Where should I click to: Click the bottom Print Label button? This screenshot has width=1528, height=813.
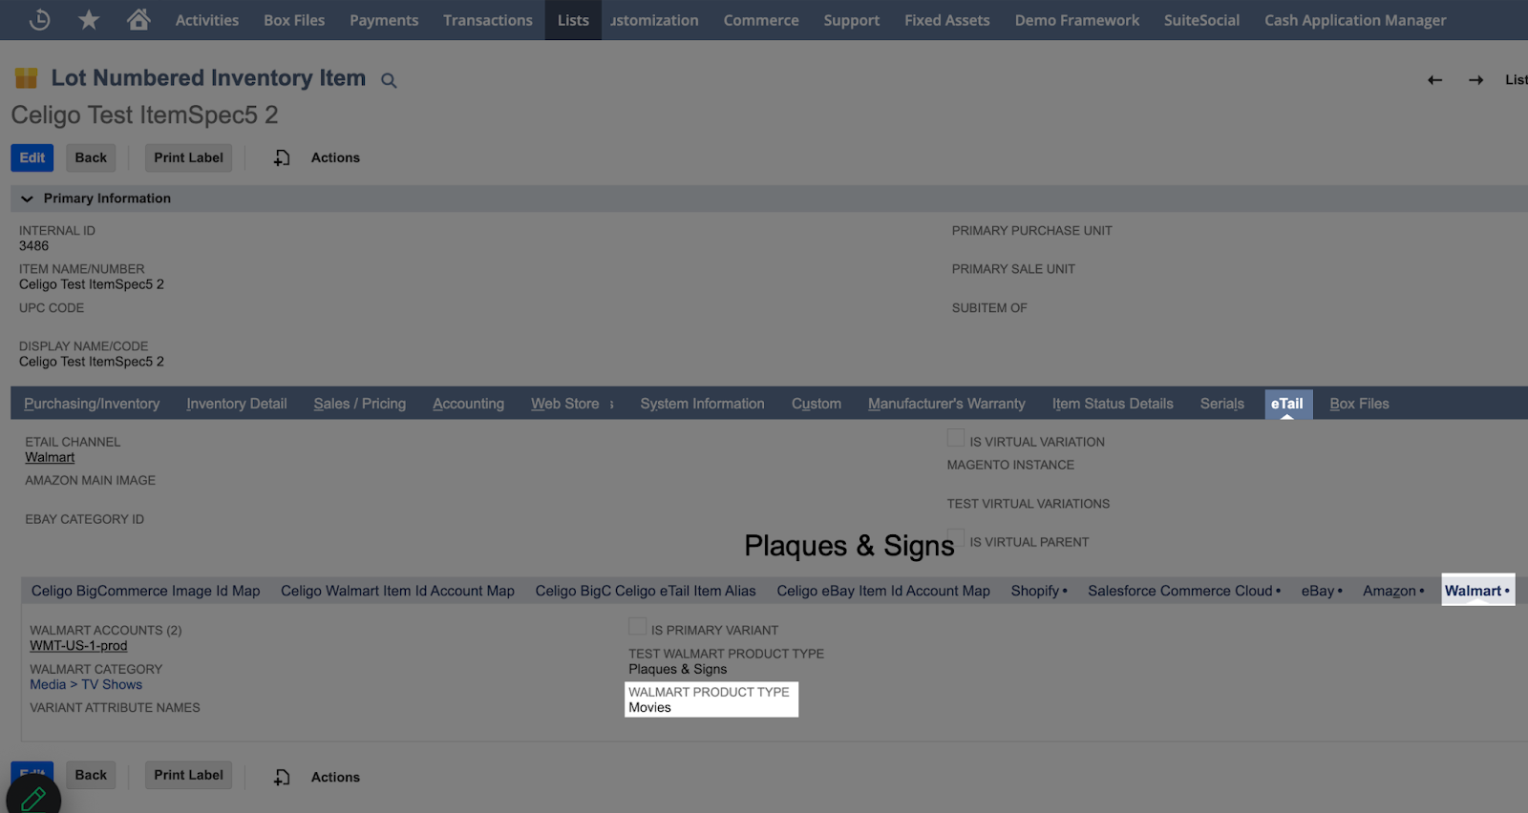(188, 775)
